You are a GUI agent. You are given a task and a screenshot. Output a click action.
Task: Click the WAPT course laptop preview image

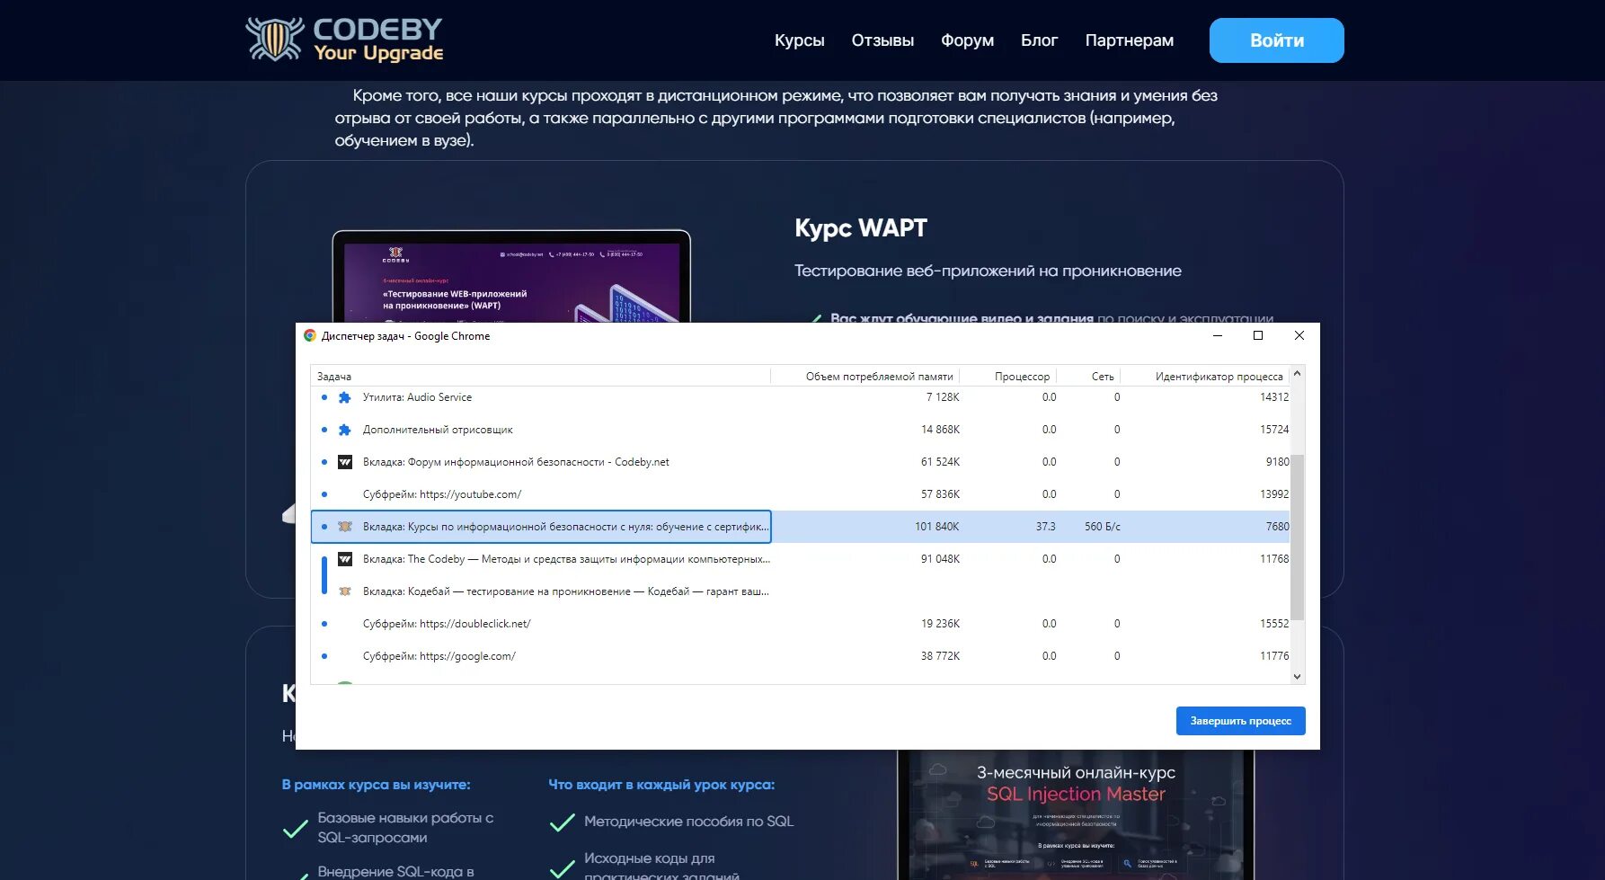point(511,277)
